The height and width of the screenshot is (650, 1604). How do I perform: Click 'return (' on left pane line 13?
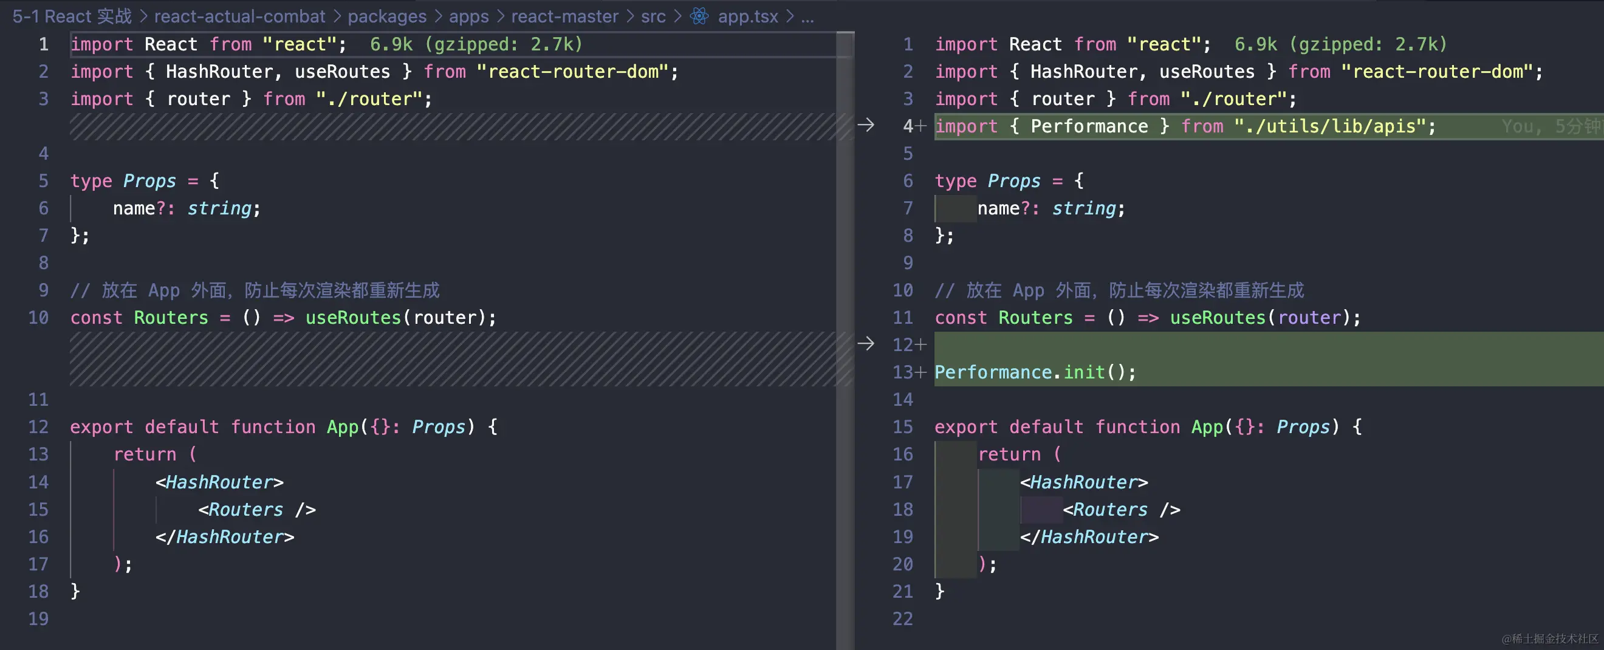click(x=155, y=454)
